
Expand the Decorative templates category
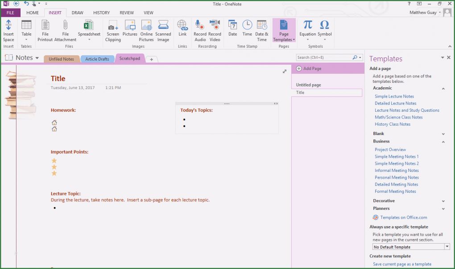coord(443,201)
